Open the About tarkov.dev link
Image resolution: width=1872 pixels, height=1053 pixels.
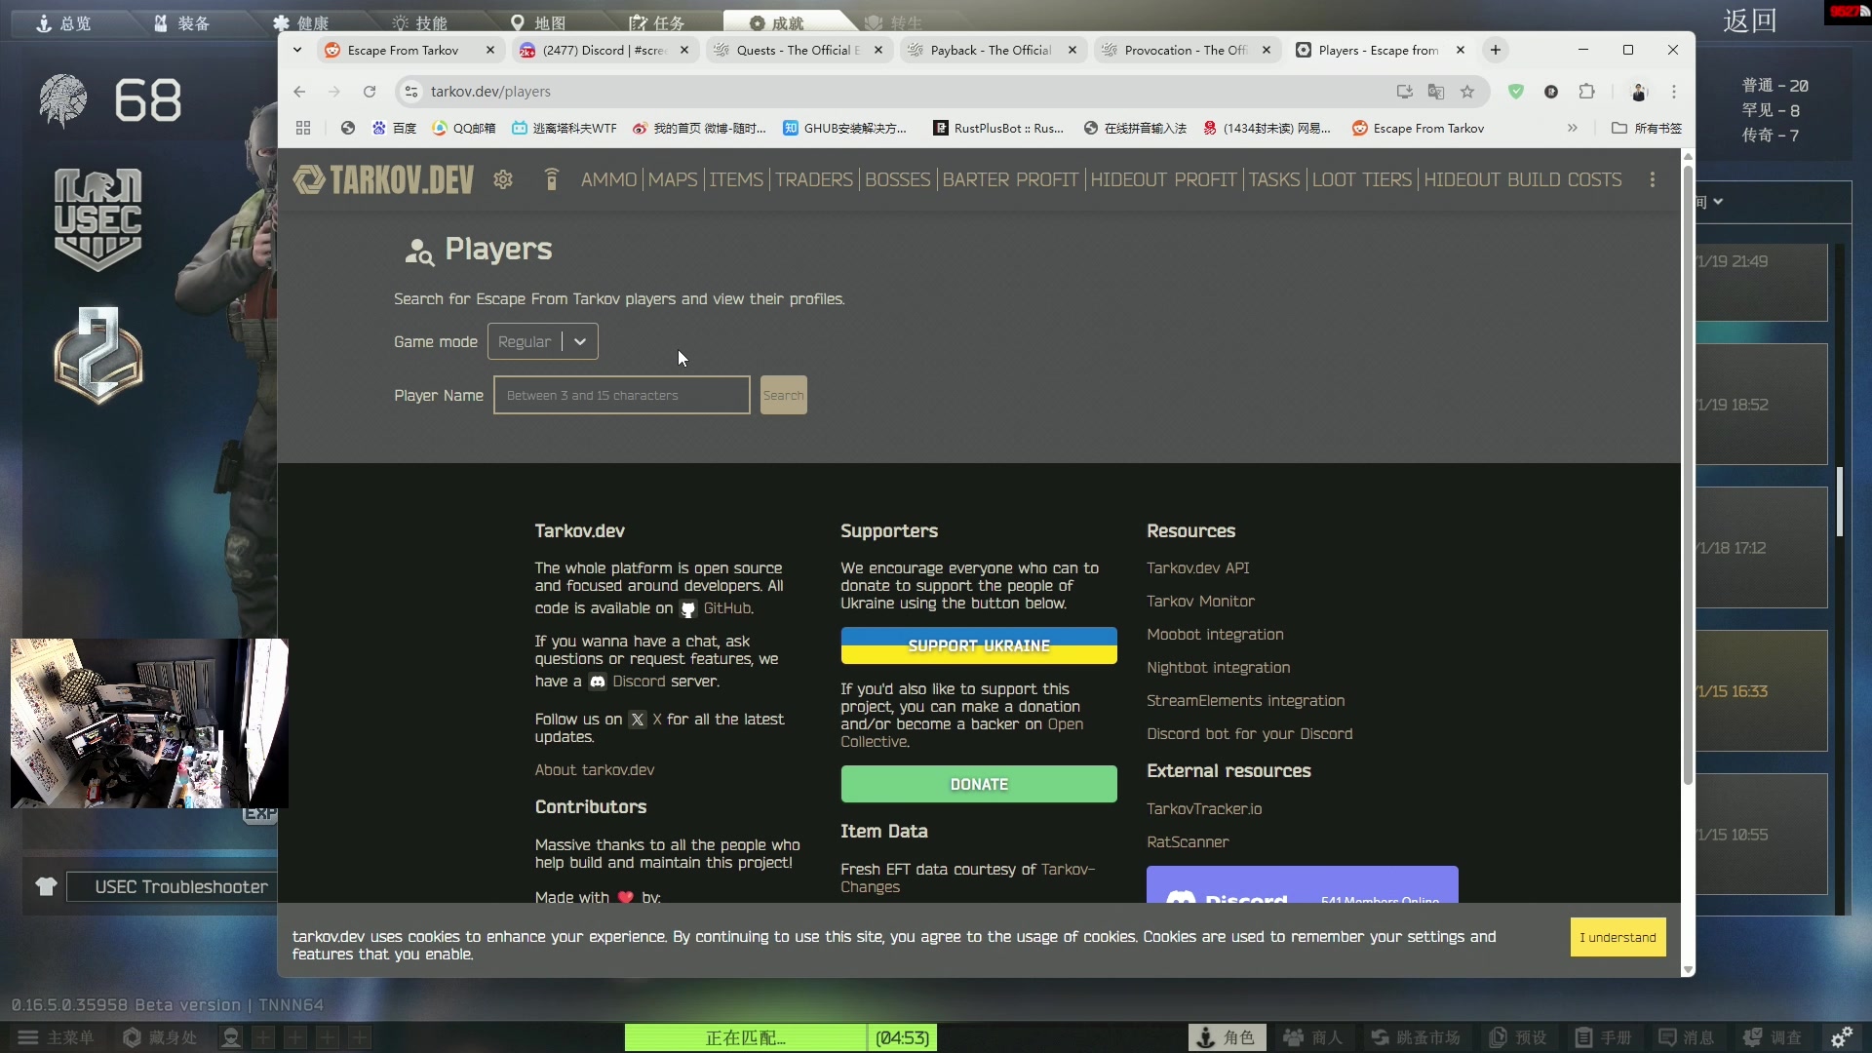pyautogui.click(x=594, y=769)
